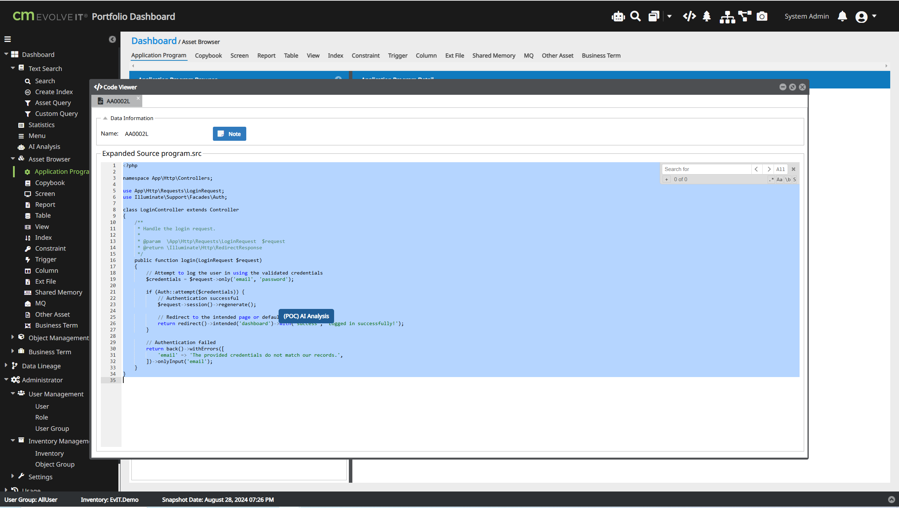Click the Dashboard breadcrumb link
The width and height of the screenshot is (899, 508).
coord(154,41)
